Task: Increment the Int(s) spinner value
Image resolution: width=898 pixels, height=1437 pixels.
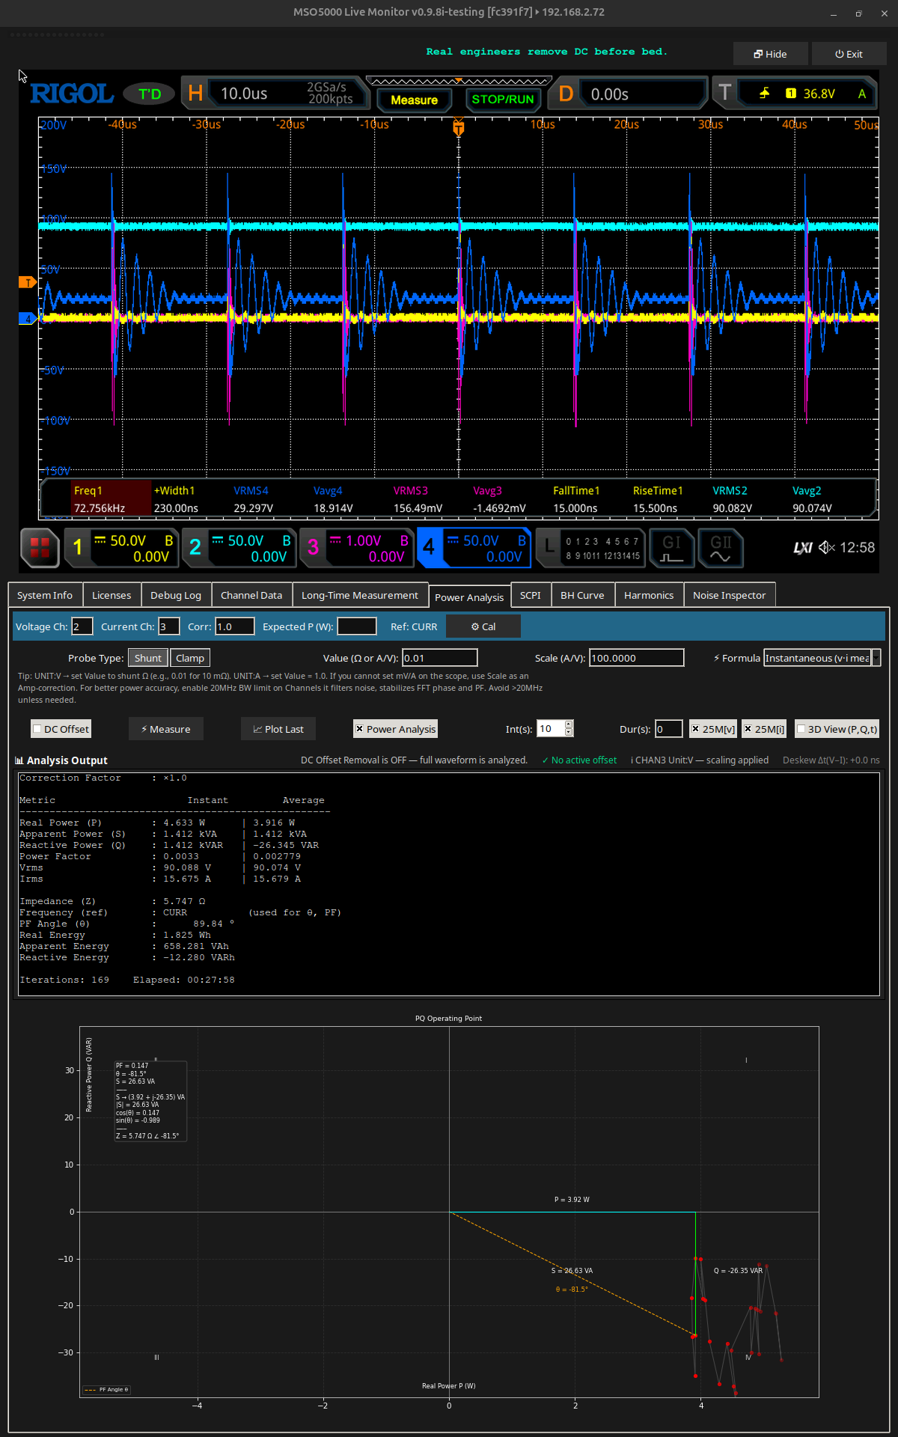Action: pos(569,724)
